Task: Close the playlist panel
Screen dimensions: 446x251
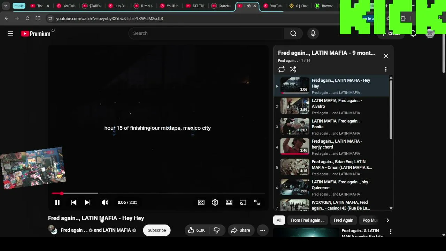Action: pos(386,56)
